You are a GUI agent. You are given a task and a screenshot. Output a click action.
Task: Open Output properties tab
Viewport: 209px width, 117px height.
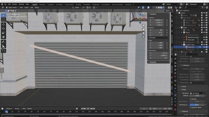(175, 66)
